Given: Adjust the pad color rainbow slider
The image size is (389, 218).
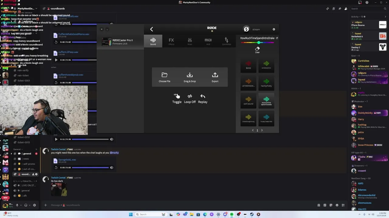Looking at the screenshot, I should point(257,43).
